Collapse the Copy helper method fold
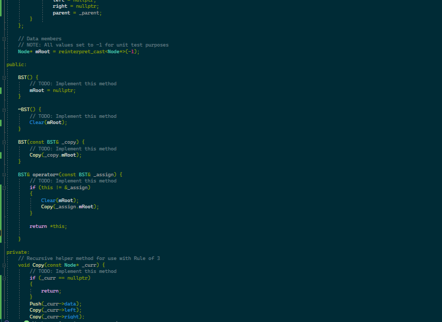Viewport: 442px width, 322px height. coord(4,265)
